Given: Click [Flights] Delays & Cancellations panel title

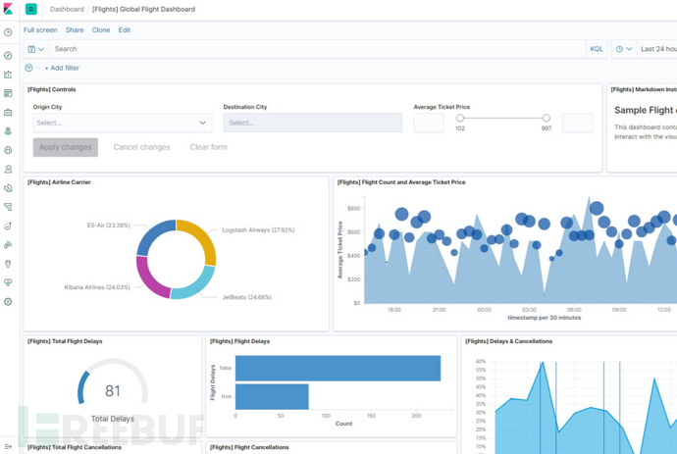Looking at the screenshot, I should (509, 341).
